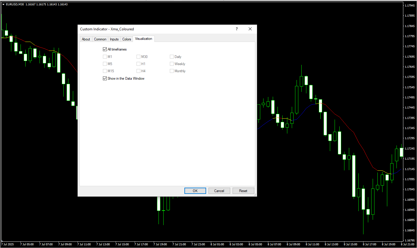Click the question mark help icon
Screen dimensions: 417x248
coord(237,29)
